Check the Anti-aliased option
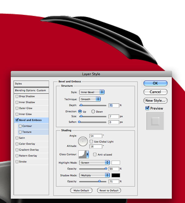The width and height of the screenshot is (185, 203). [95, 154]
